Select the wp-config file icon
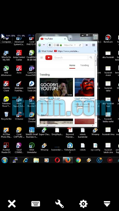The height and width of the screenshot is (211, 119). point(95,147)
